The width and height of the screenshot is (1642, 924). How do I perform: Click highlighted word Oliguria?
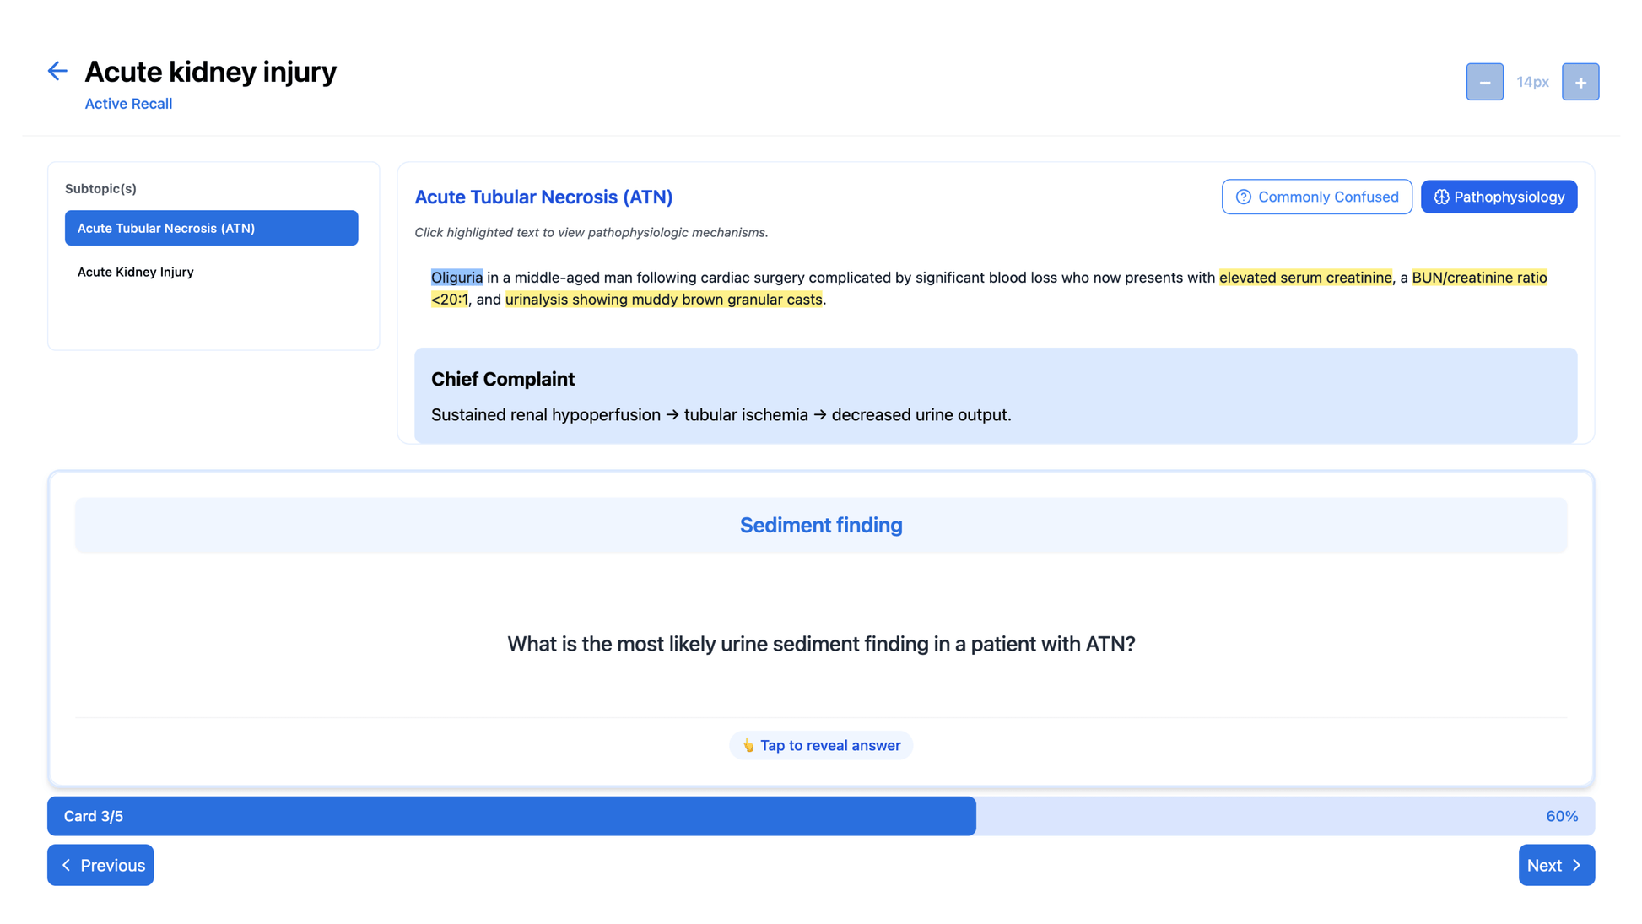pos(456,278)
